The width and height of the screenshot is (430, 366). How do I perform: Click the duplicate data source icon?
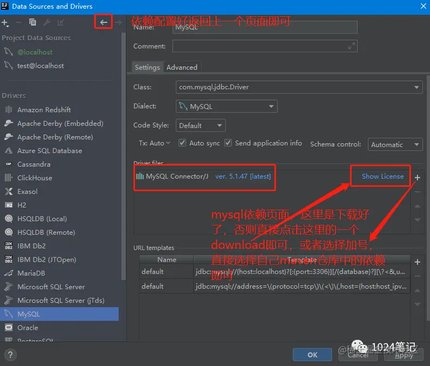click(x=33, y=22)
